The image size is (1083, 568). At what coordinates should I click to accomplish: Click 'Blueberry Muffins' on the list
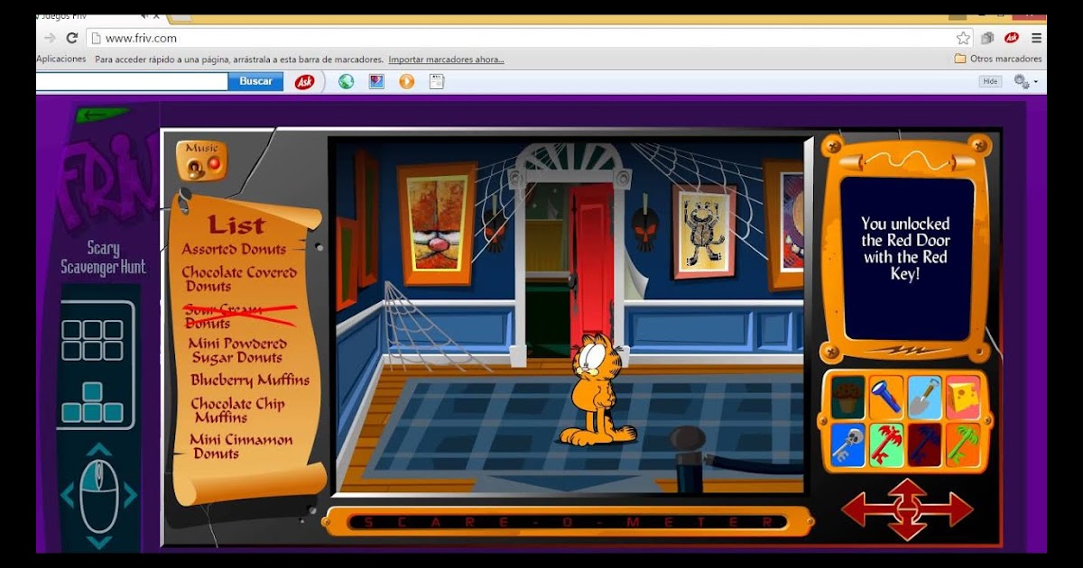250,380
